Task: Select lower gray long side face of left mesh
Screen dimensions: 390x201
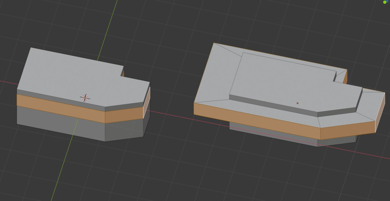Action: (61, 123)
